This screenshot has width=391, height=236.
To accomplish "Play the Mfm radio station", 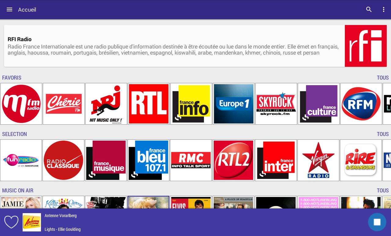I will [21, 104].
